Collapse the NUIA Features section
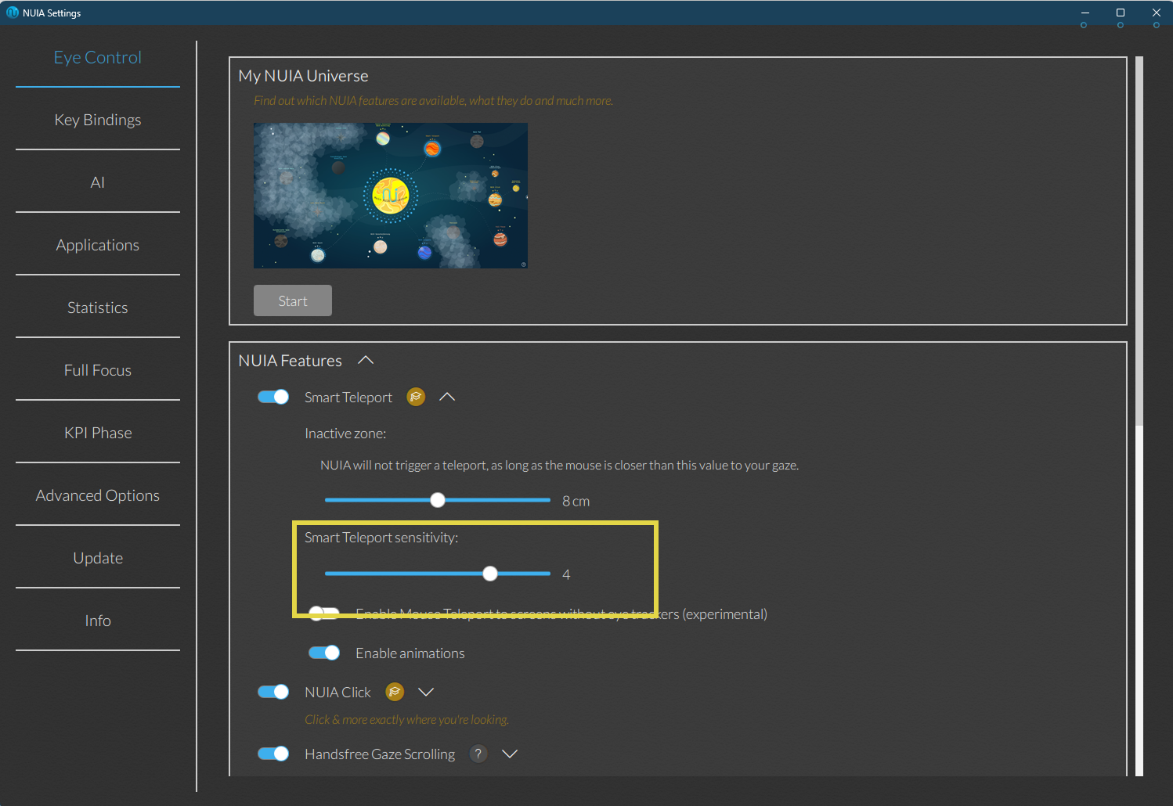1173x806 pixels. pyautogui.click(x=366, y=360)
